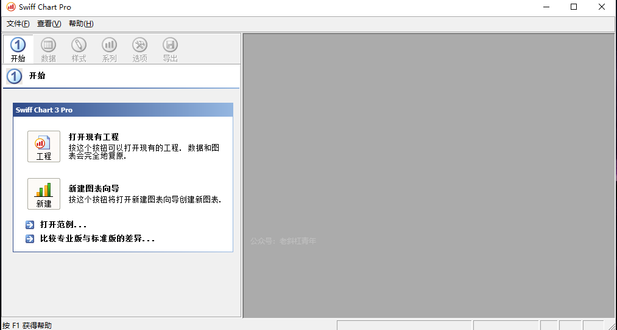This screenshot has height=330, width=617.
Task: Maximize the Swiff Chart Pro window
Action: [574, 7]
